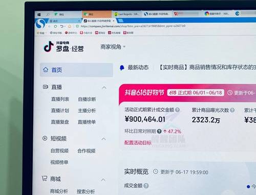The height and width of the screenshot is (195, 256).
Task: Open 视频榜单
Action: 59,162
